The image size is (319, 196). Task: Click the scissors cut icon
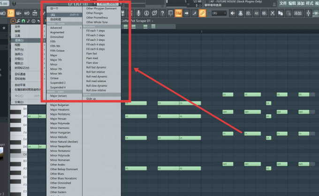tap(273, 13)
